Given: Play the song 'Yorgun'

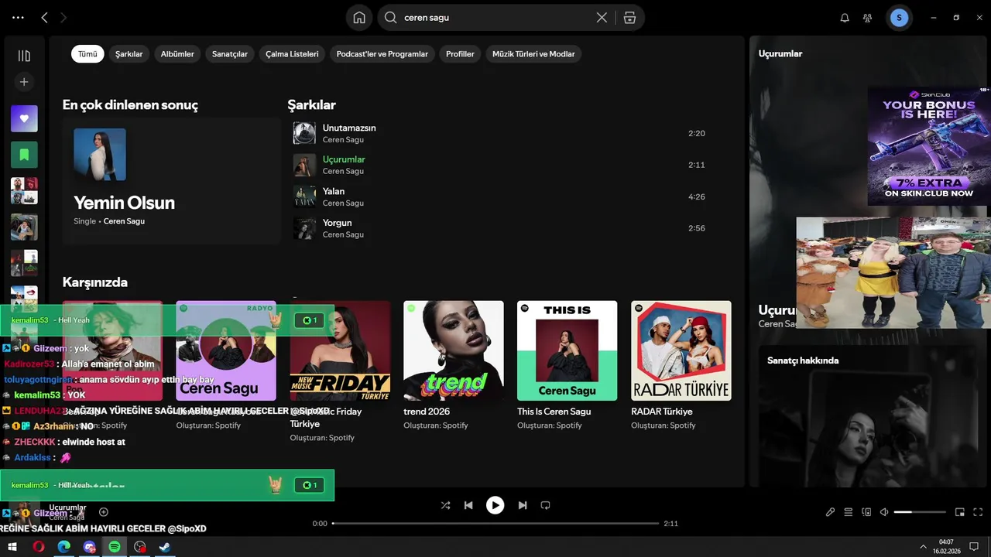Looking at the screenshot, I should [337, 223].
